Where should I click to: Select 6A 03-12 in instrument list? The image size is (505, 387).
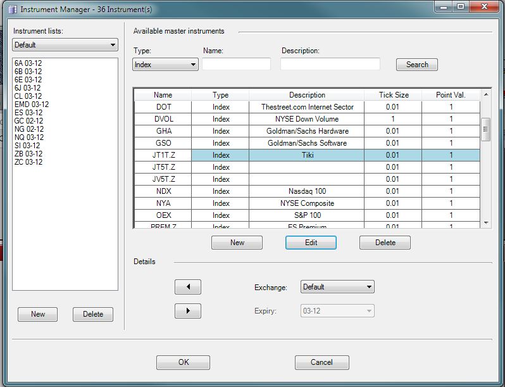click(x=28, y=63)
